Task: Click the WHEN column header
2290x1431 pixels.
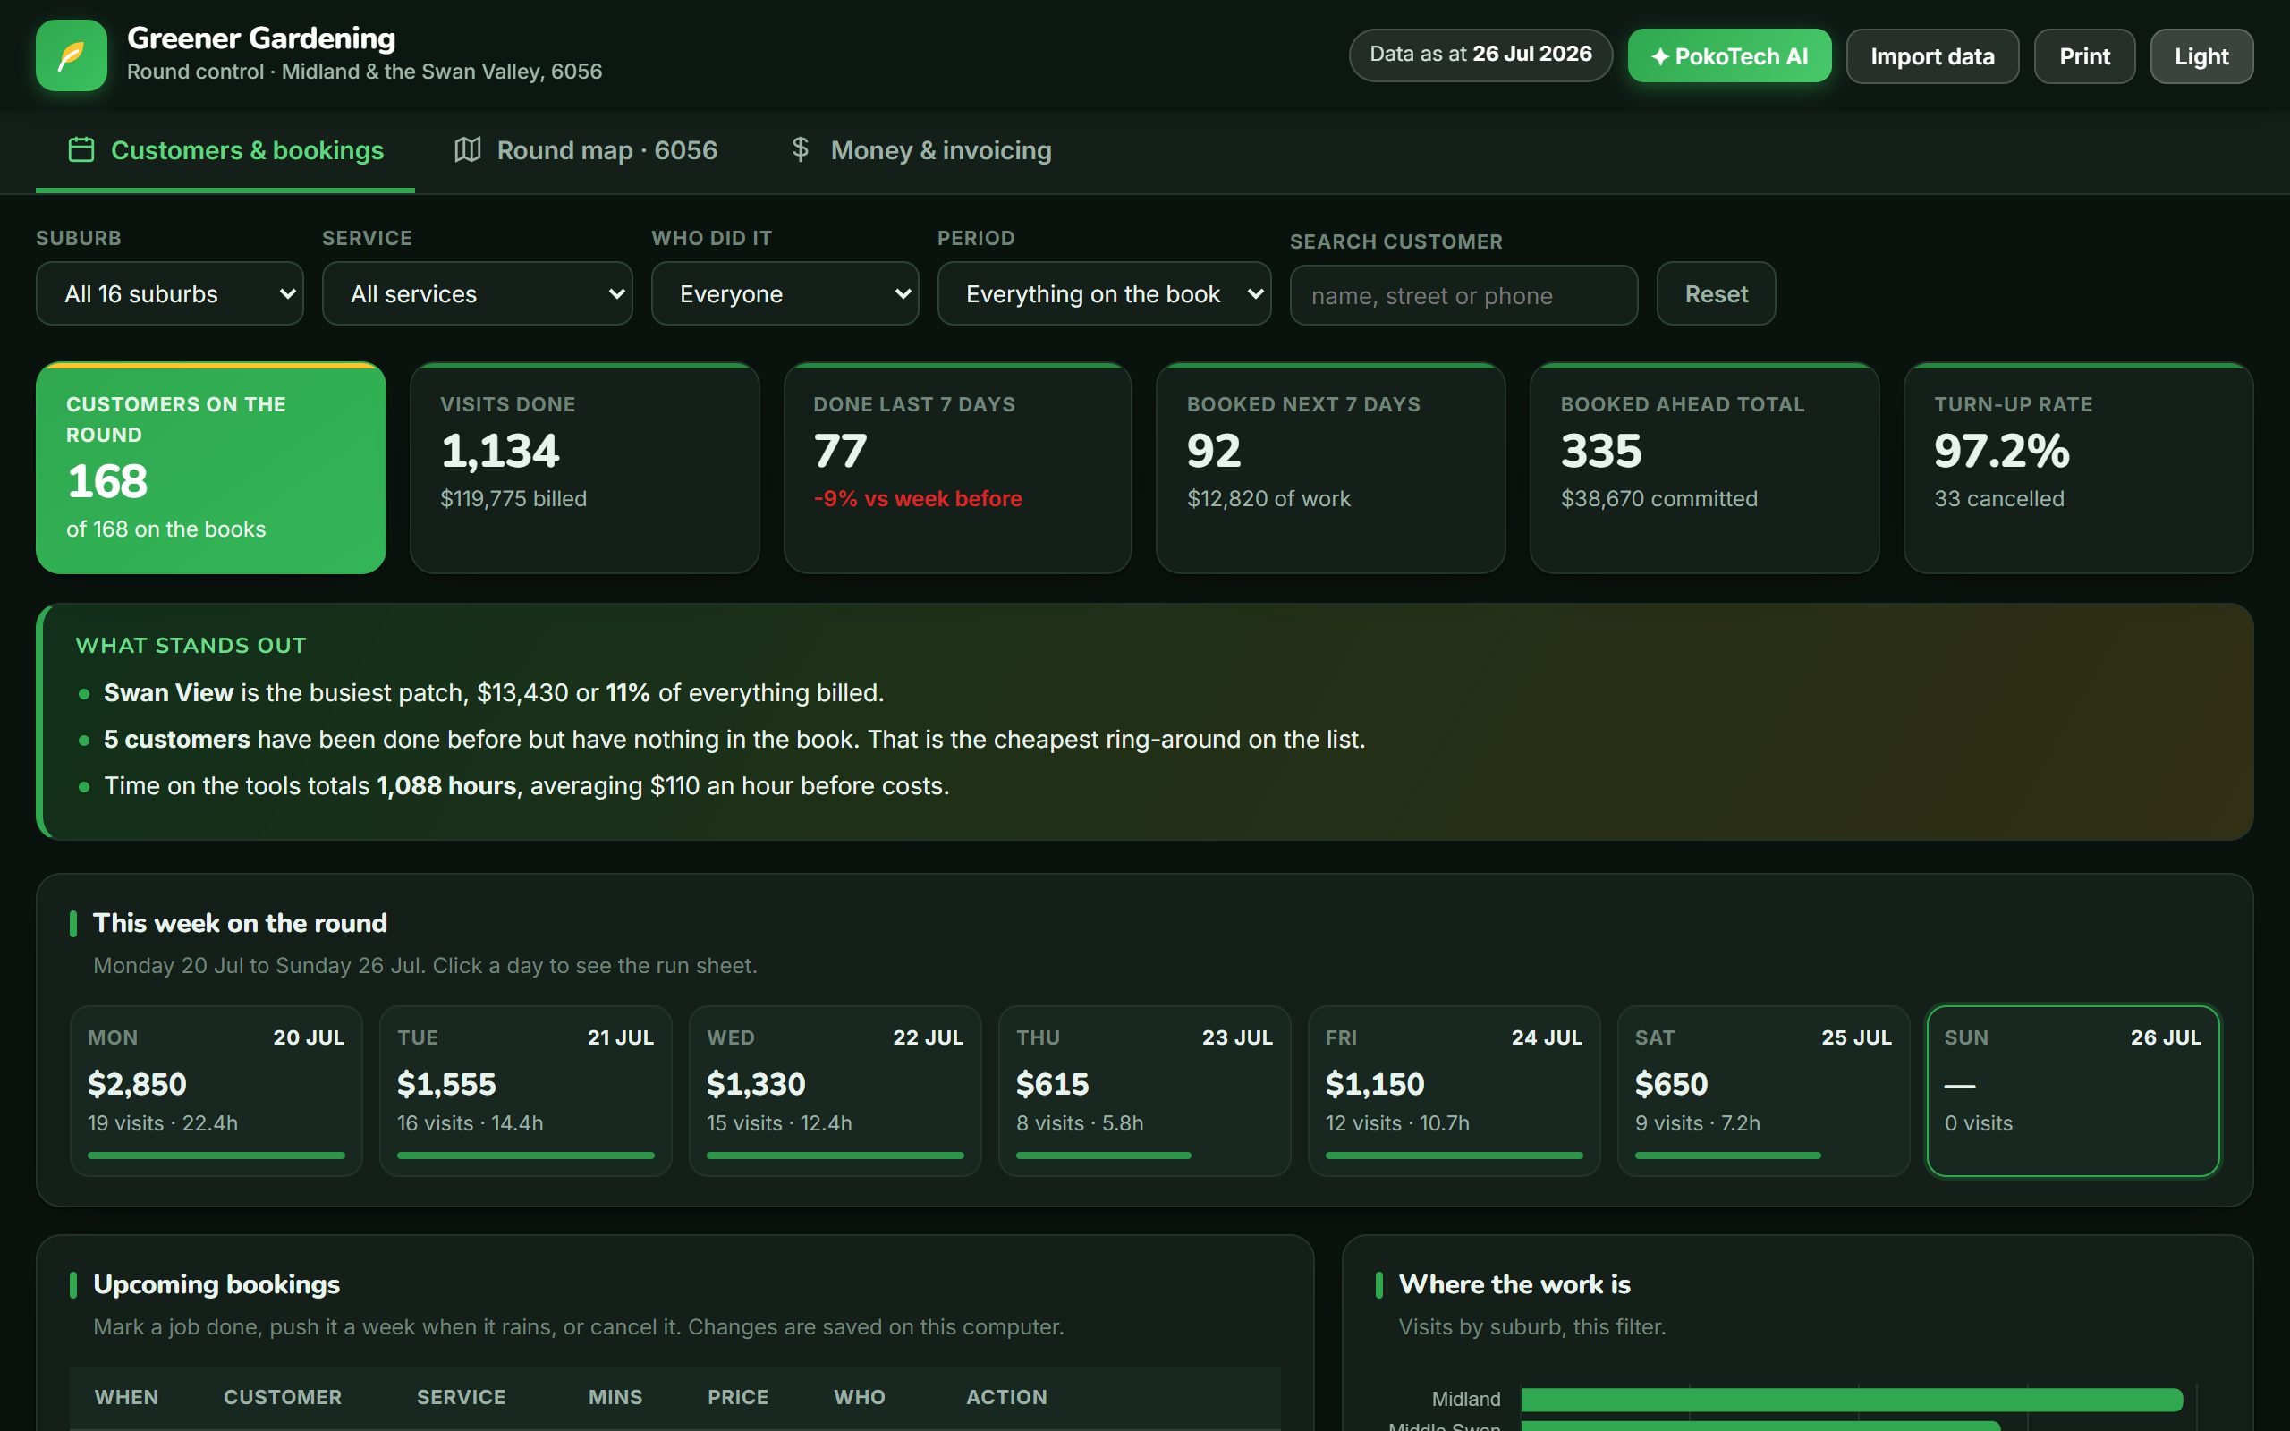Action: (x=127, y=1397)
